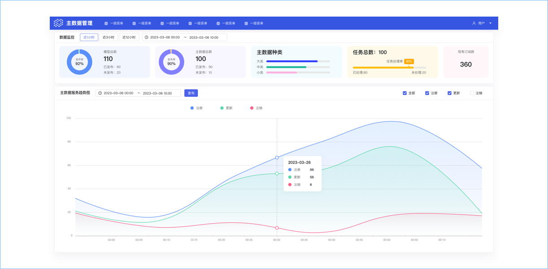548x269 pixels.
Task: Click the 查询 button
Action: 191,93
